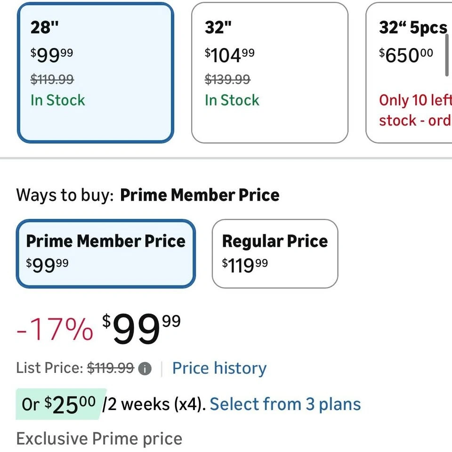Viewport: 452px width, 452px height.
Task: Open the Price history link
Action: click(219, 368)
